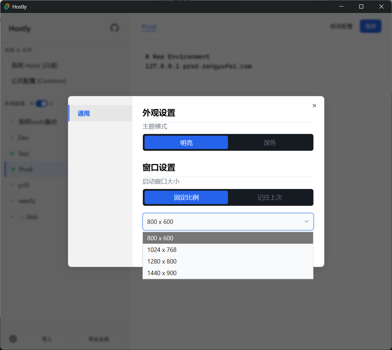Click the status dot beside the Dev environment
This screenshot has height=350, width=392.
pos(12,137)
